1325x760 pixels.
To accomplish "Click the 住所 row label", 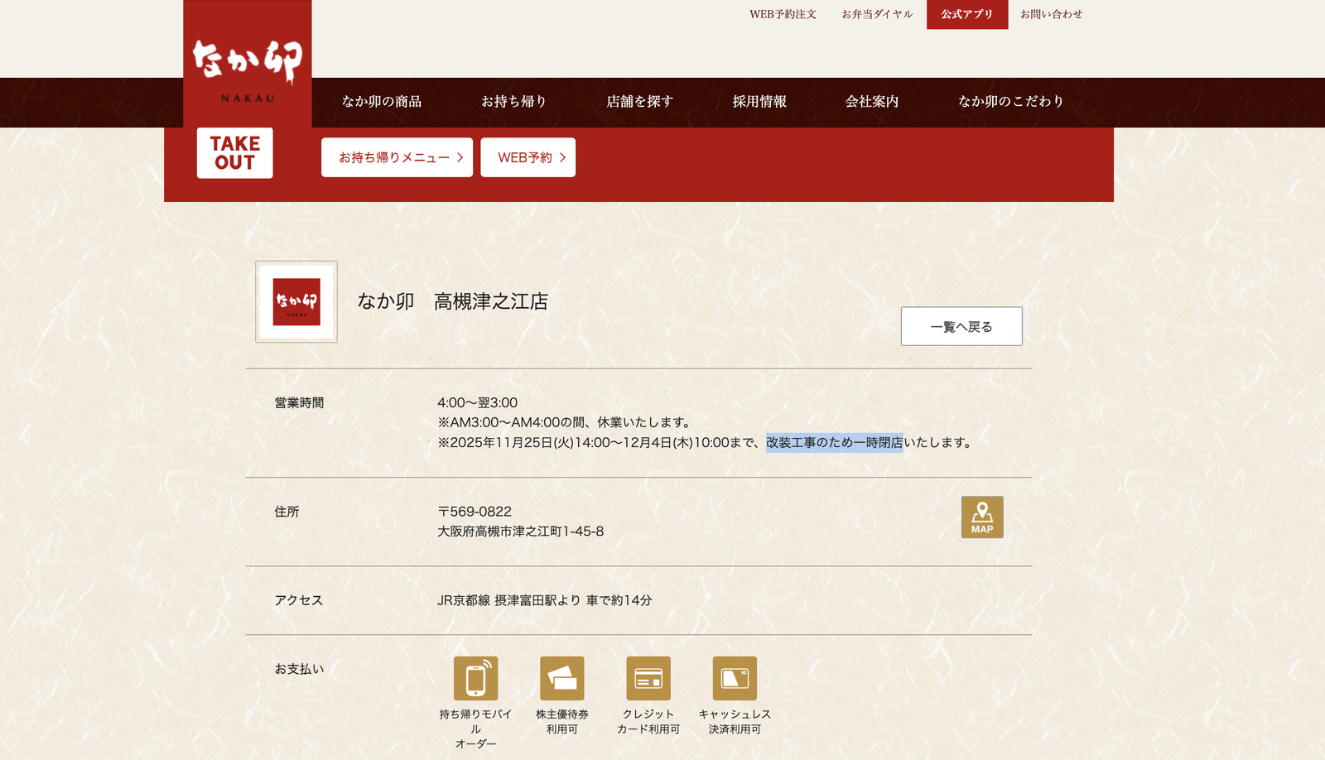I will tap(287, 512).
